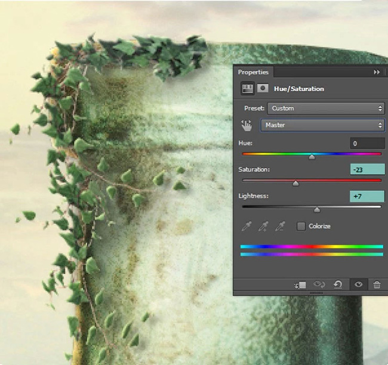Activate the on-image adjustment hand tool
This screenshot has width=388, height=365.
(x=247, y=125)
